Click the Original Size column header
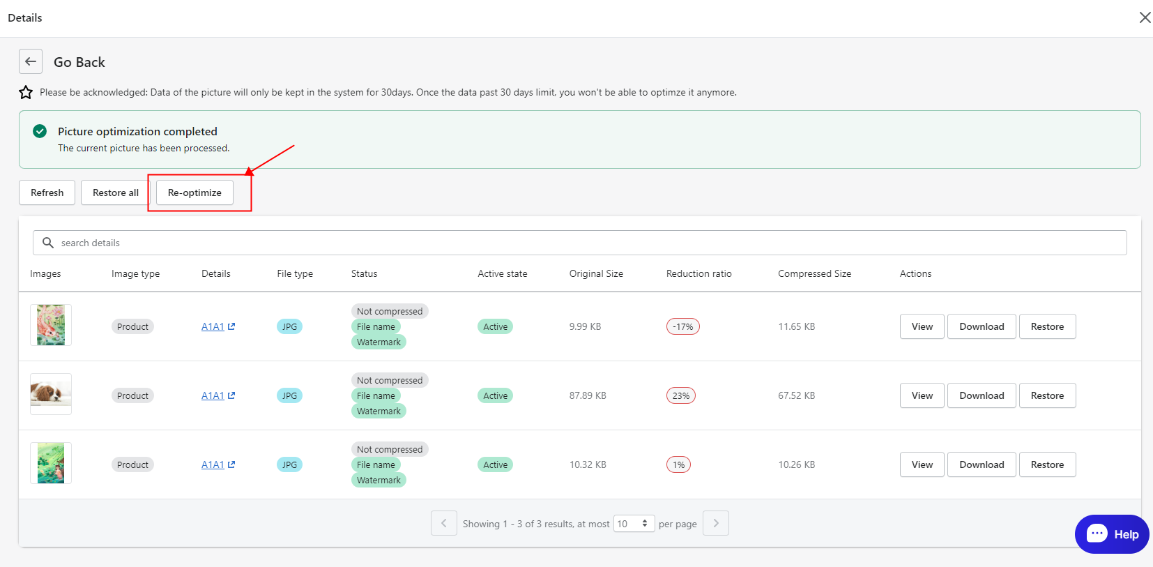Image resolution: width=1153 pixels, height=567 pixels. click(x=596, y=273)
